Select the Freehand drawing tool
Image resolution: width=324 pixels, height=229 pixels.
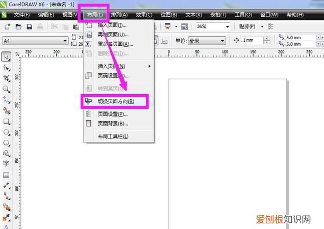coord(6,100)
